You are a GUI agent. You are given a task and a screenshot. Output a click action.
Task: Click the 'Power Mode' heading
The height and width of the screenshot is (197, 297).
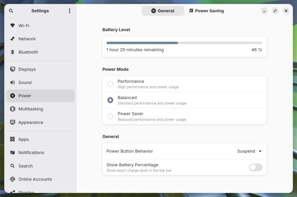[x=115, y=70]
